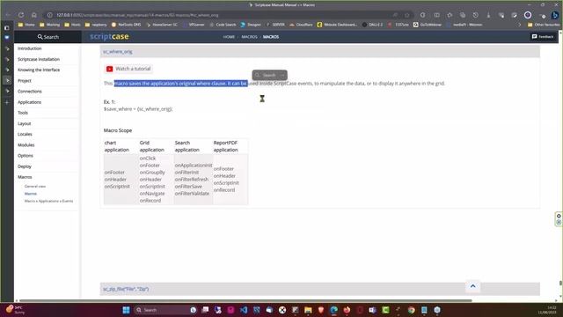Open Macro x Applications x Events item
This screenshot has width=563, height=317.
click(x=48, y=202)
